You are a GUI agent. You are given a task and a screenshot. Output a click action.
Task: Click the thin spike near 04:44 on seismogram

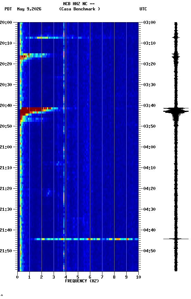pyautogui.click(x=176, y=239)
